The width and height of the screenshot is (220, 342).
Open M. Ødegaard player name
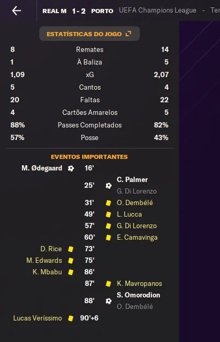(42, 168)
